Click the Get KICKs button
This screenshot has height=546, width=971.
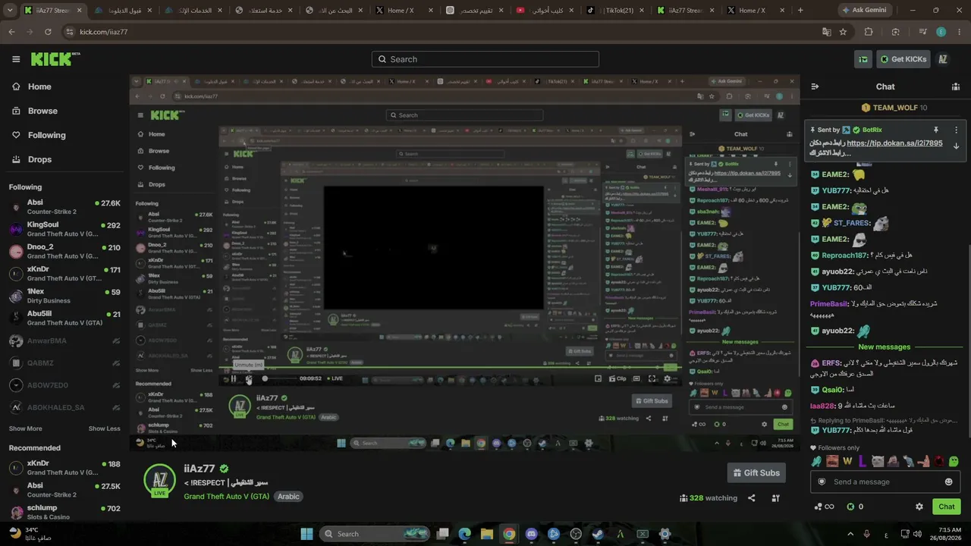pos(903,59)
